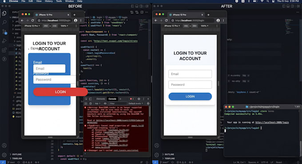This screenshot has height=164, width=302.
Task: Open the 100% zoom dropdown in BEFORE browser
Action: coord(64,26)
